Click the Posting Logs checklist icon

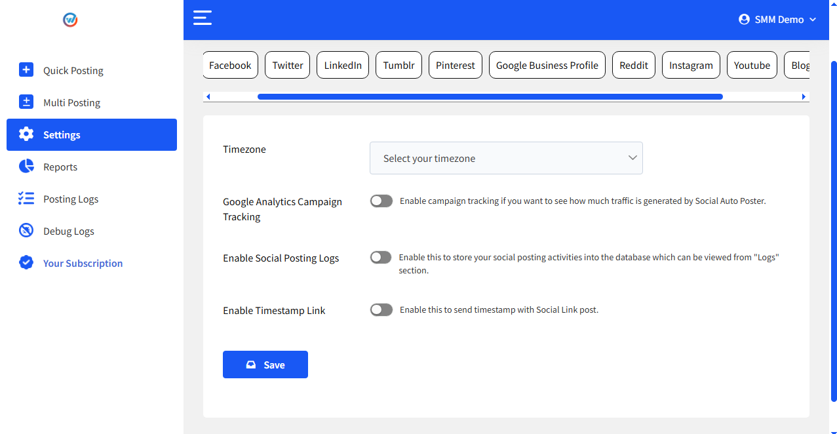pos(26,198)
